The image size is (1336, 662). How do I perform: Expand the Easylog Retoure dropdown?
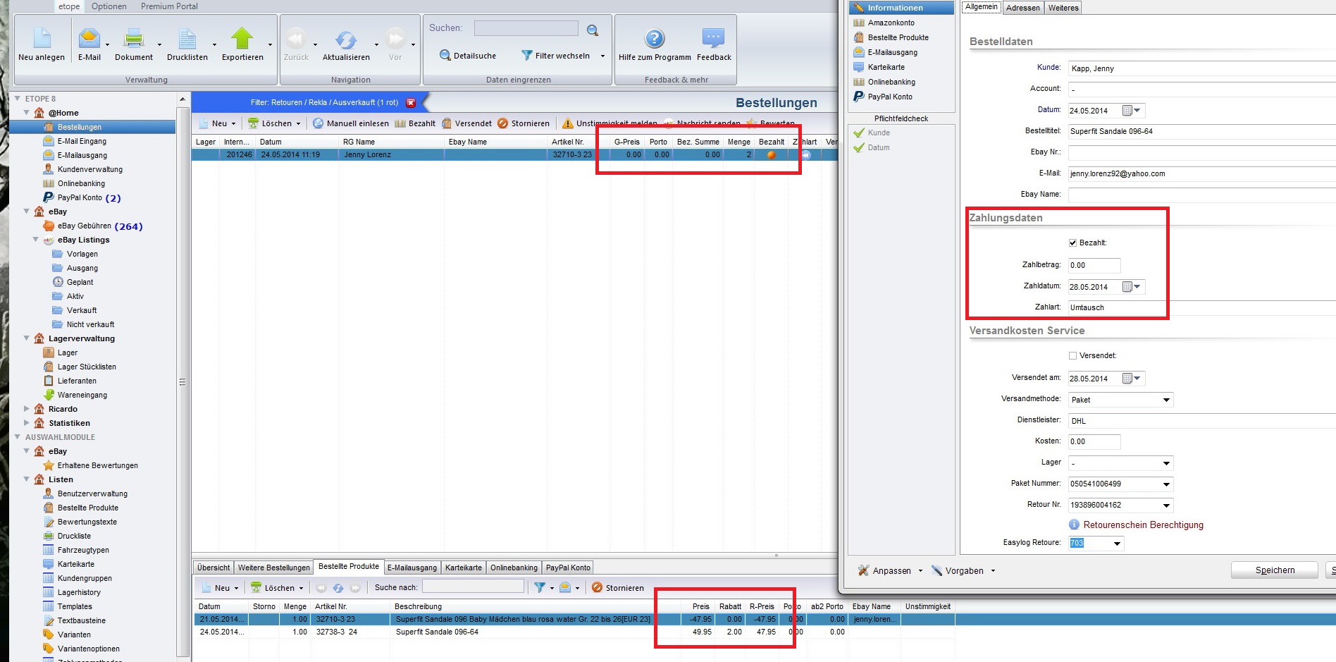(x=1117, y=544)
